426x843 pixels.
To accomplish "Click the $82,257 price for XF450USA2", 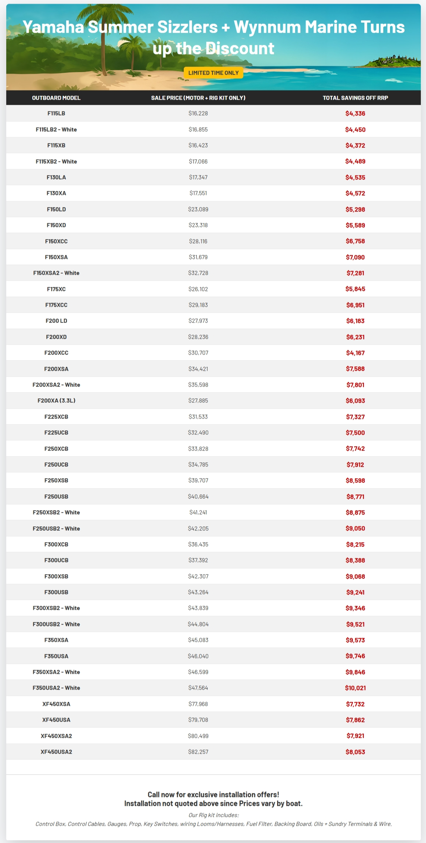I will [198, 752].
